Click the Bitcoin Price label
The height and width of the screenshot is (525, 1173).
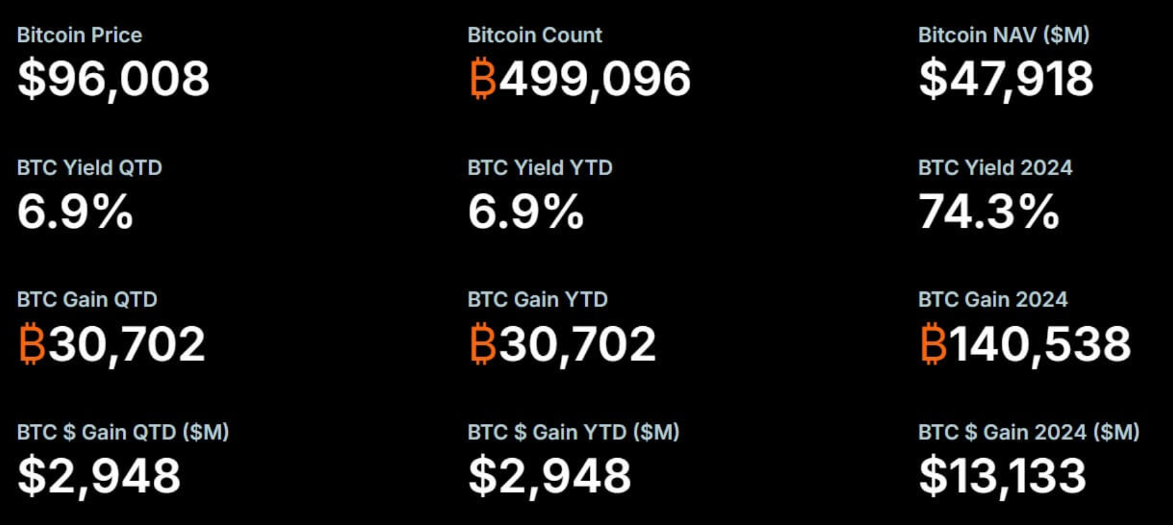click(x=79, y=35)
